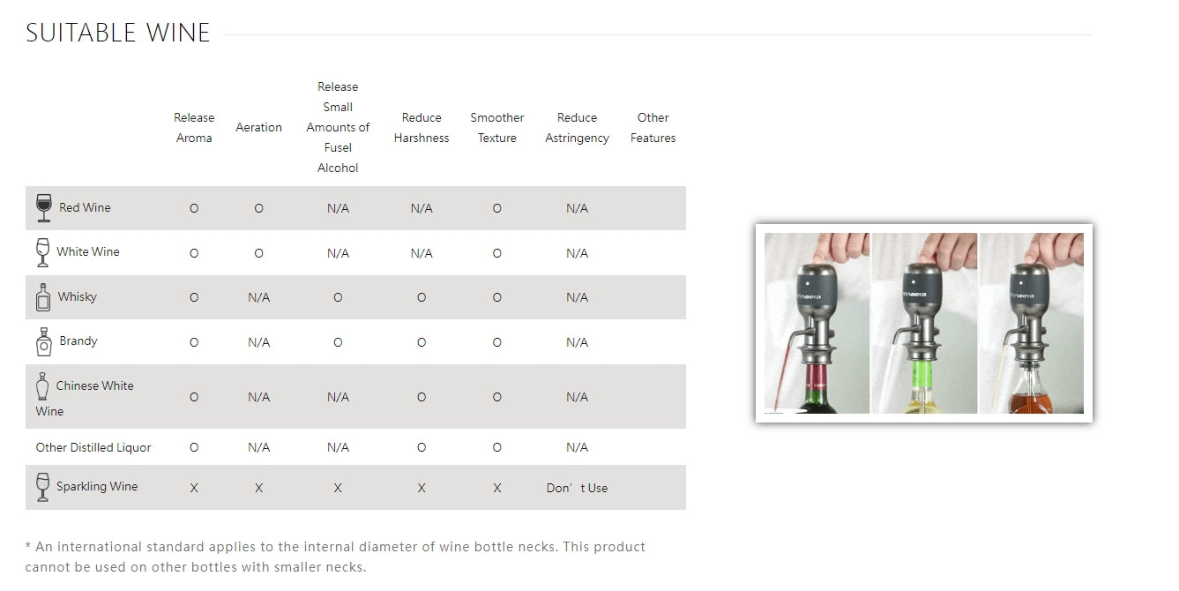Viewport: 1179px width, 591px height.
Task: Click the bottle neck diameter footnote text
Action: click(x=335, y=557)
